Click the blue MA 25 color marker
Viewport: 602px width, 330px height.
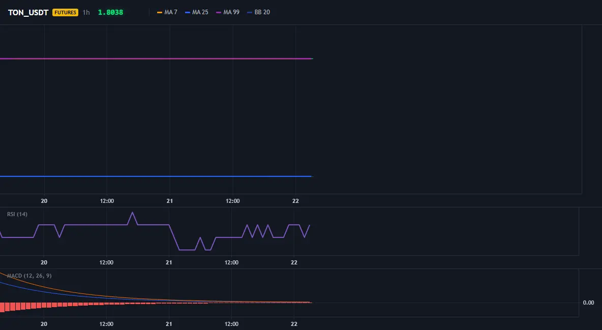coord(188,12)
